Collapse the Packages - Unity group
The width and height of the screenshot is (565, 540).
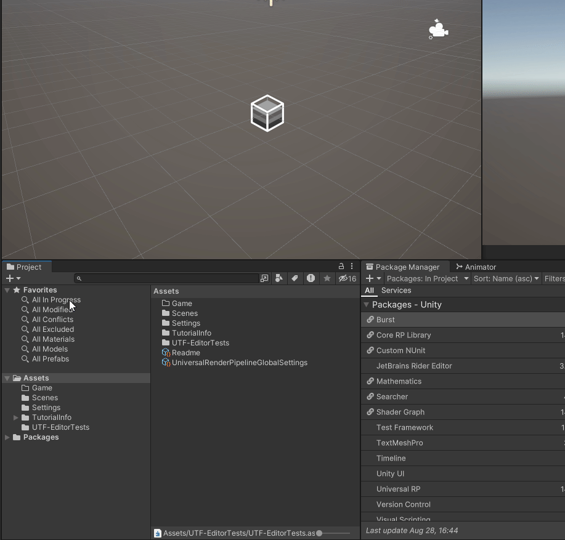coord(367,305)
